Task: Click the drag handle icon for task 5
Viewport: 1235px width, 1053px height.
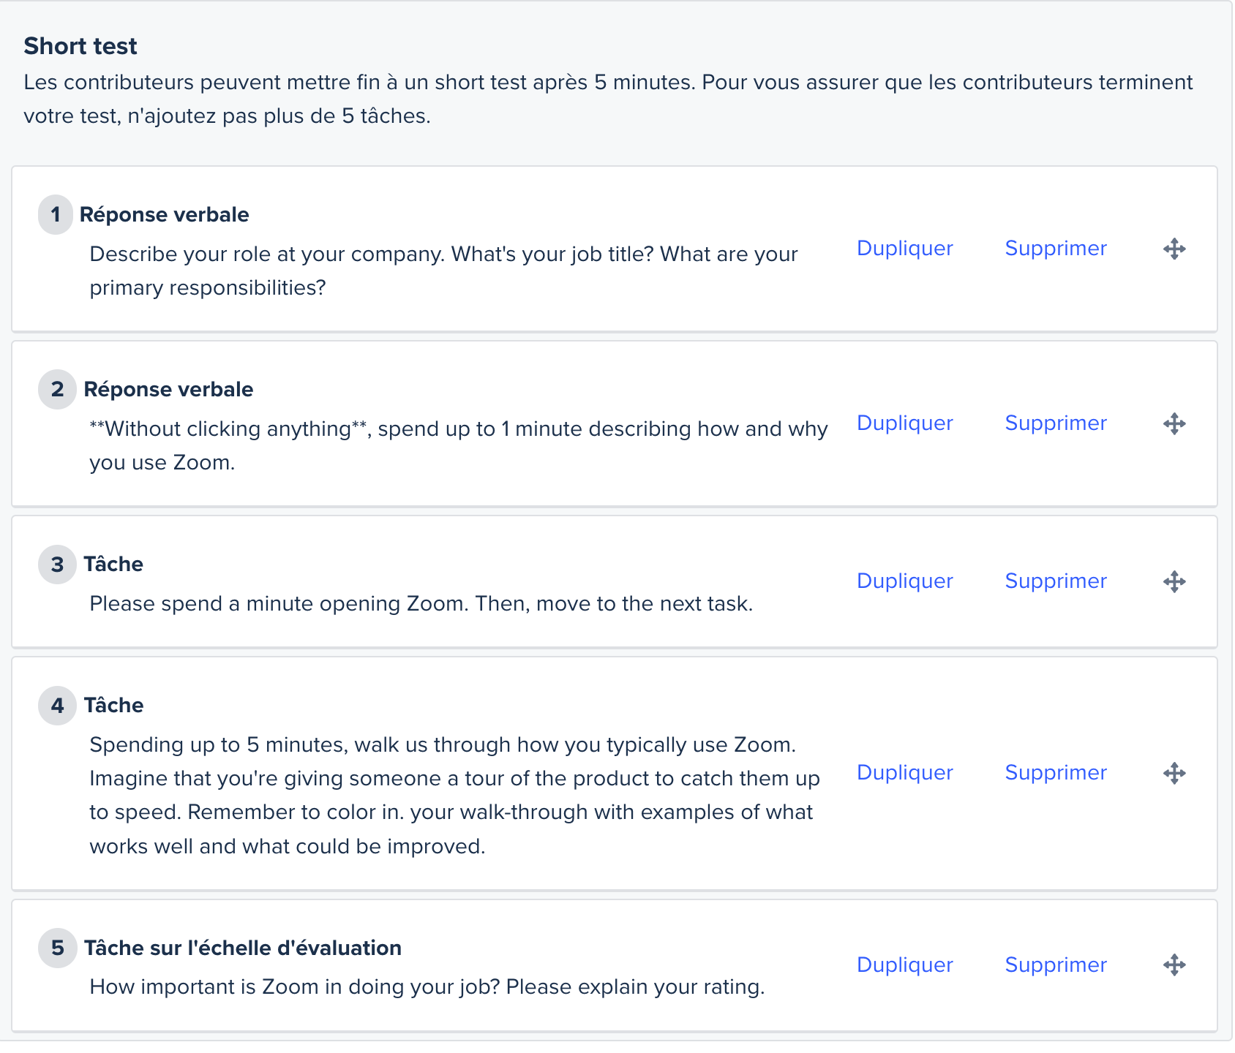Action: coord(1174,965)
